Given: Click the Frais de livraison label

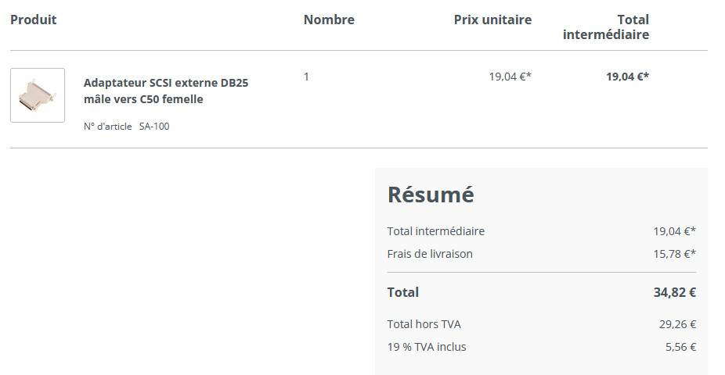Looking at the screenshot, I should tap(430, 254).
